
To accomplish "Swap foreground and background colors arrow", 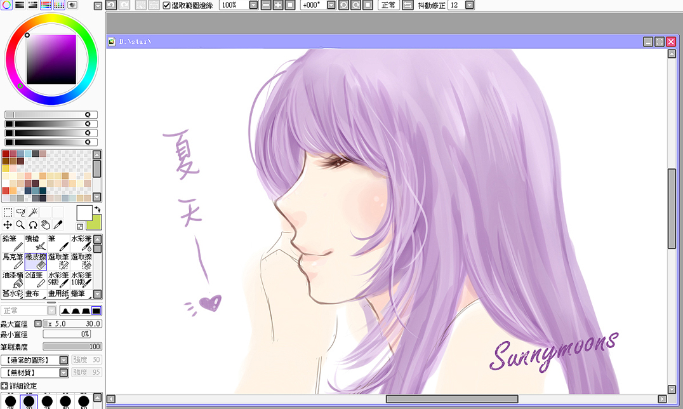I will [x=97, y=210].
